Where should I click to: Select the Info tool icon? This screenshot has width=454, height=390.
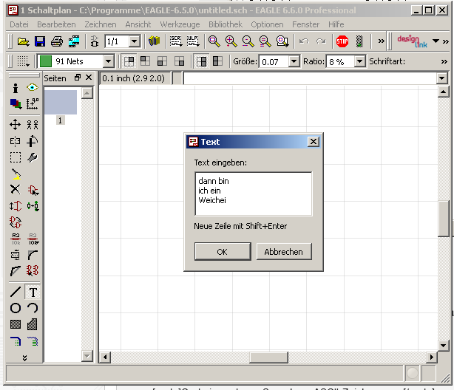[x=16, y=88]
